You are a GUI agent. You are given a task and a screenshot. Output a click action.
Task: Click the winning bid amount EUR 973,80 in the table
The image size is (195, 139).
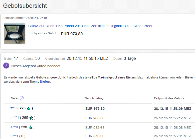click(95, 109)
